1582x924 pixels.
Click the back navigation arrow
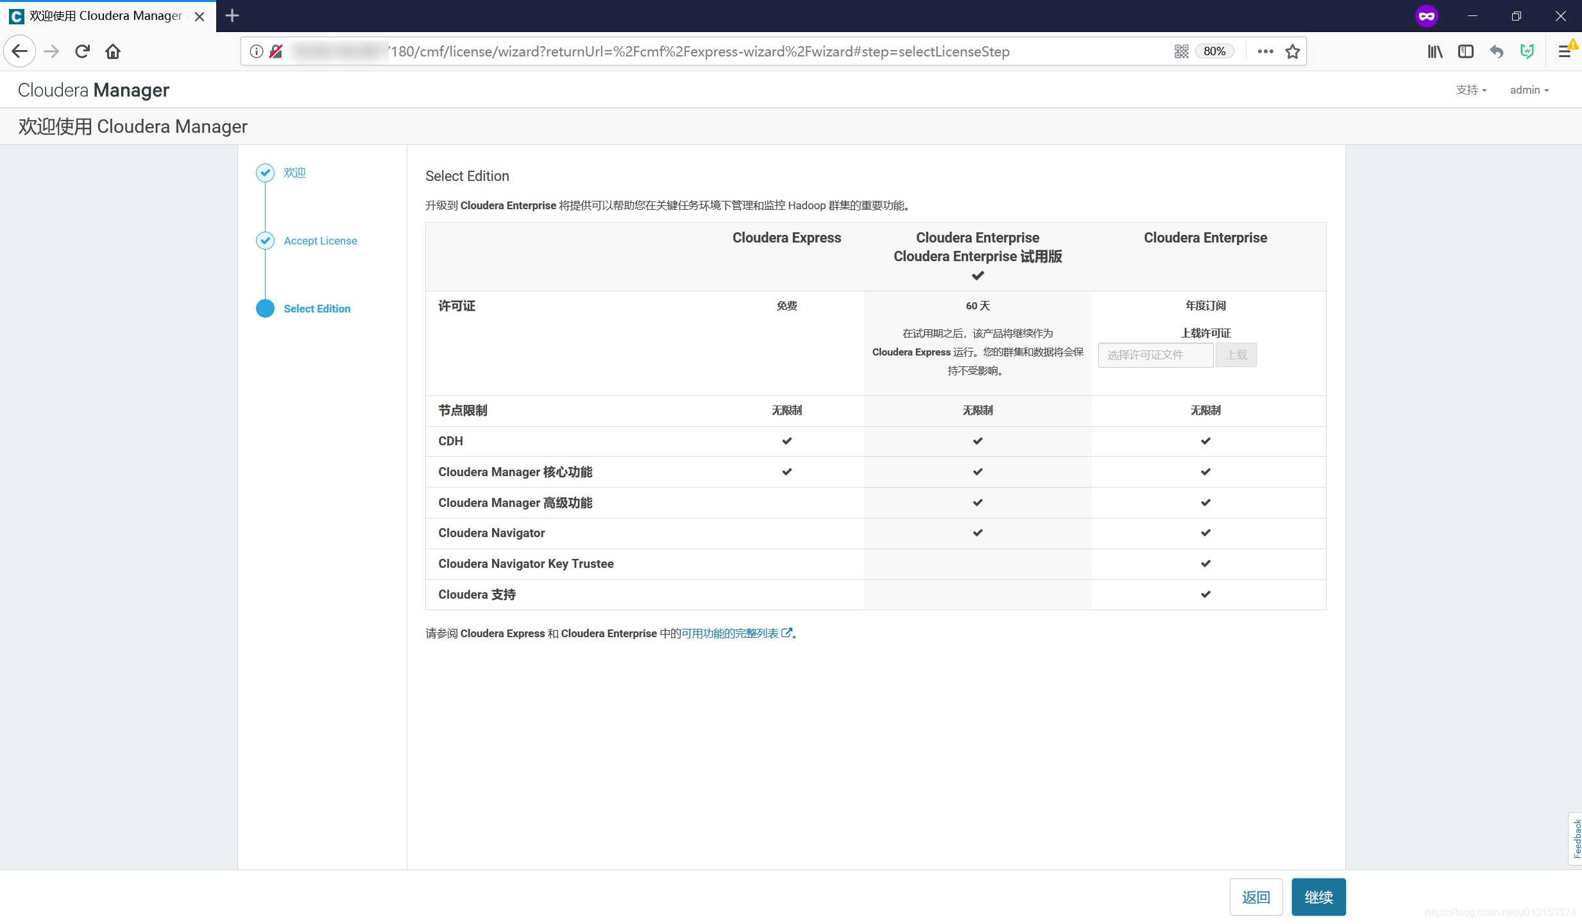(x=20, y=51)
